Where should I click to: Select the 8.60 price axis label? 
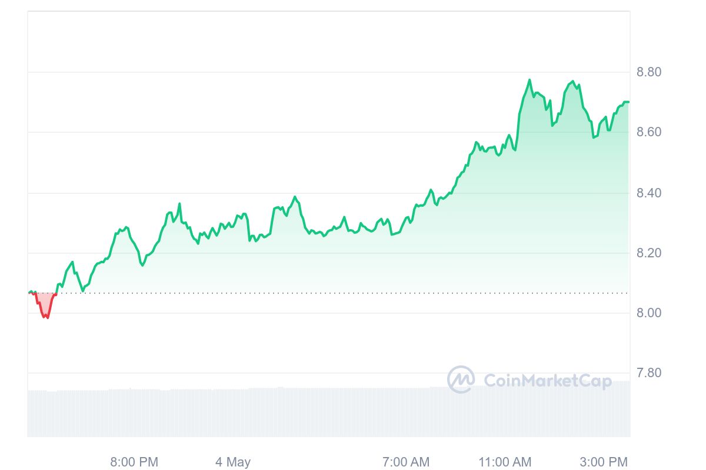(649, 132)
